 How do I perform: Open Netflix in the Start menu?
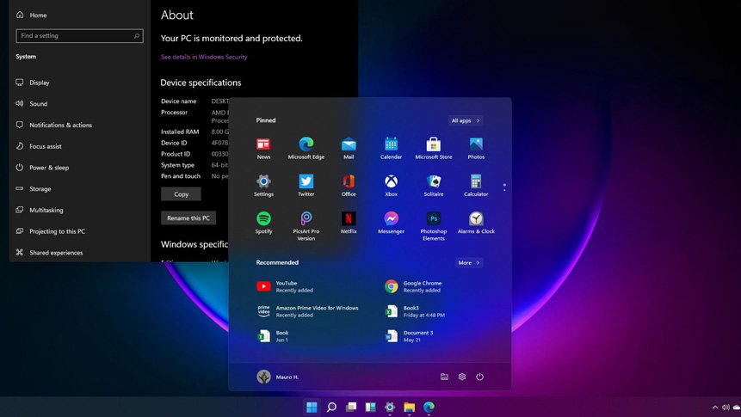point(349,219)
